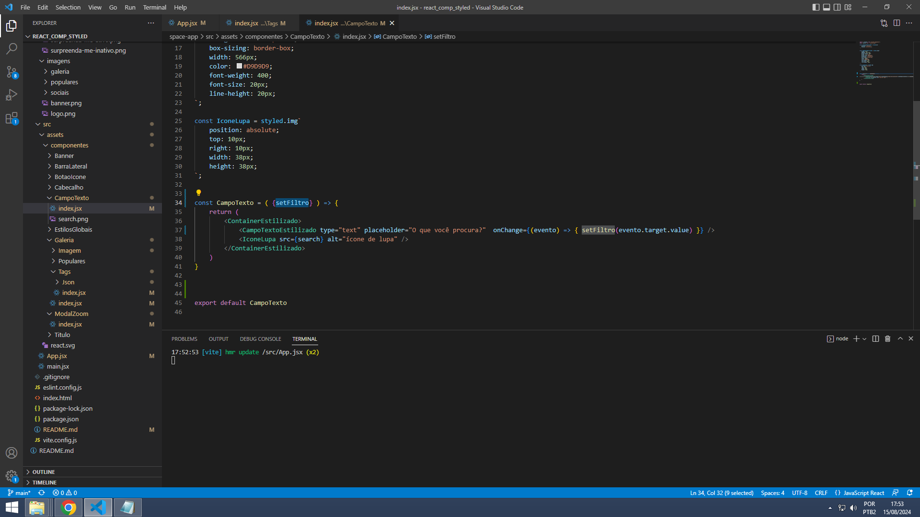Click the code minimap overview

(885, 64)
